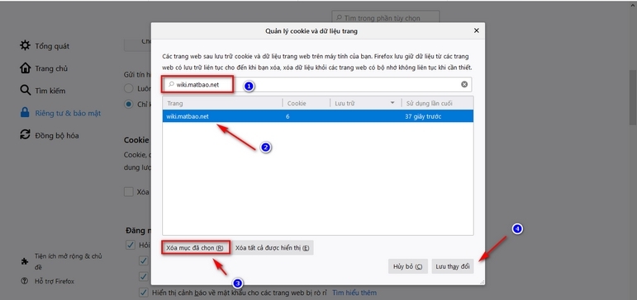Click the Hủy bỏ button

408,266
